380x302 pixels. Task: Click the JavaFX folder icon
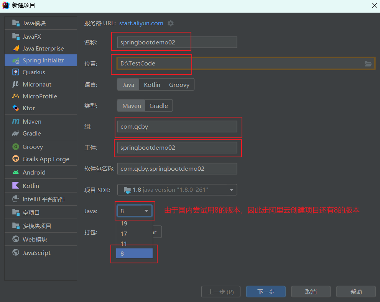pos(16,36)
